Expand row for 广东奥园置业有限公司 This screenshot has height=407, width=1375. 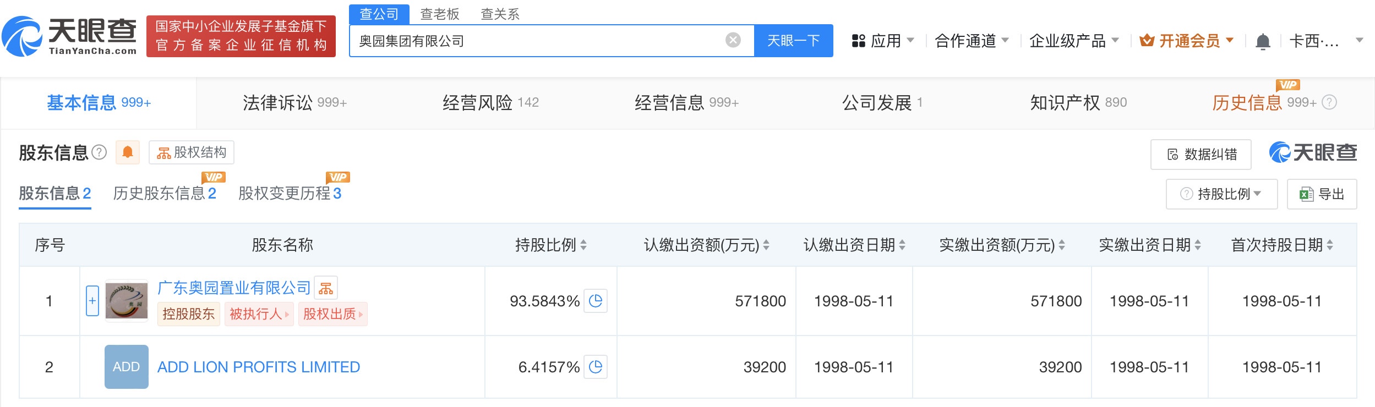click(x=92, y=301)
